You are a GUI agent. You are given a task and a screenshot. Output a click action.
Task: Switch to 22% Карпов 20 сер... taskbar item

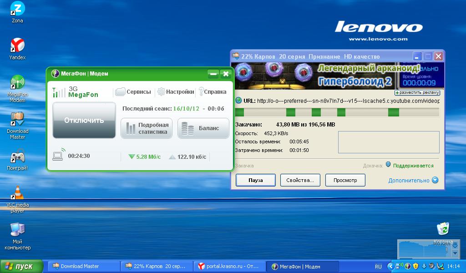pos(157,266)
